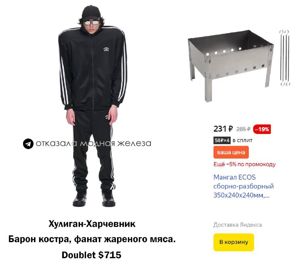Click the в сплит label
Screen dimensions: 302x277
click(x=242, y=140)
